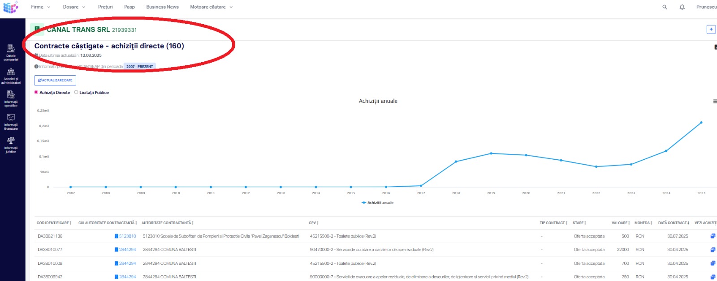Click the search magnifier icon
This screenshot has width=717, height=281.
[x=665, y=7]
